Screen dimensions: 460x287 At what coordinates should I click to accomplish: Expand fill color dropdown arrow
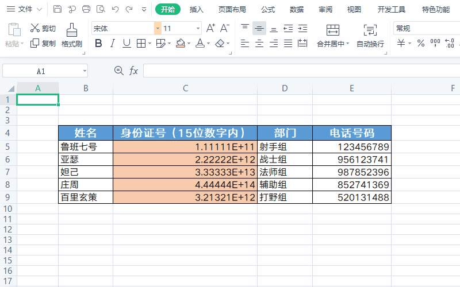(189, 44)
